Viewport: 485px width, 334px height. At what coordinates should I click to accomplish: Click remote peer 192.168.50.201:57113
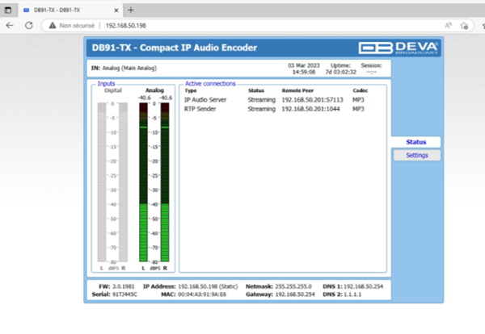tap(312, 100)
